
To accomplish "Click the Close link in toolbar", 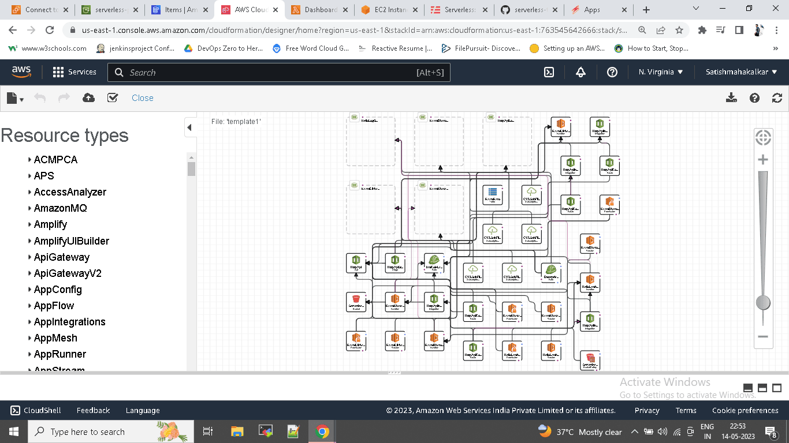I will (142, 98).
